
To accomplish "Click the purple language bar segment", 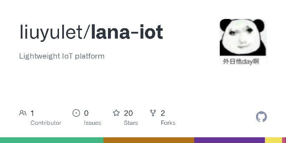I will click(230, 140).
